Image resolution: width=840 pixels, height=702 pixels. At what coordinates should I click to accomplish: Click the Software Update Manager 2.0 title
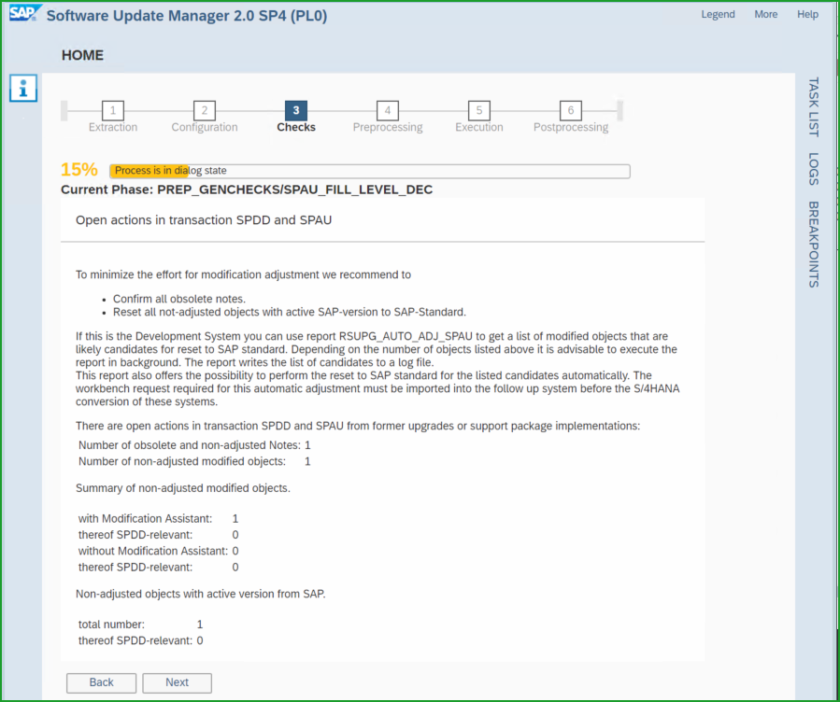[187, 16]
